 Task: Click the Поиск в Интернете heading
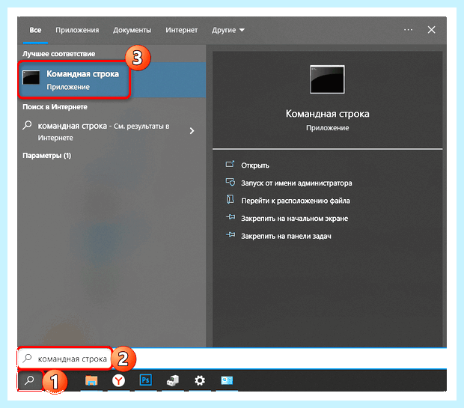pos(55,107)
